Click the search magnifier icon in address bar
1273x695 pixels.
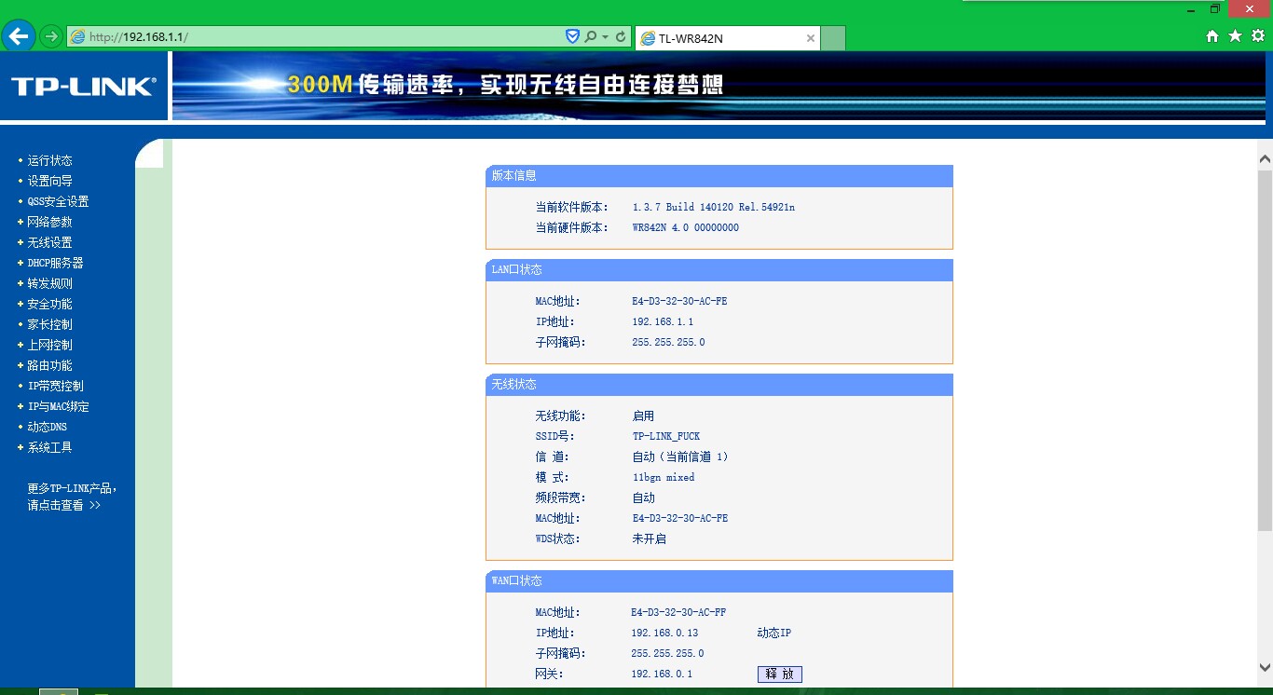590,36
